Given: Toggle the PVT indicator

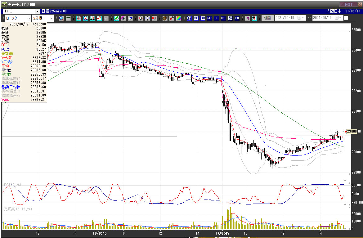Looking at the screenshot, I should [237, 18].
